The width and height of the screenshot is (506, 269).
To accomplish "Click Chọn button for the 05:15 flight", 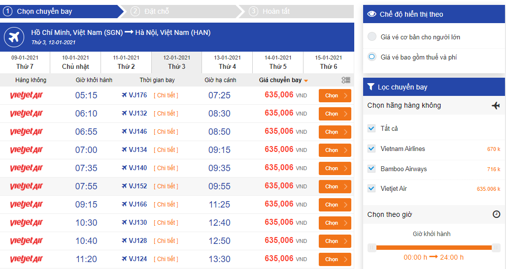I will [x=335, y=96].
